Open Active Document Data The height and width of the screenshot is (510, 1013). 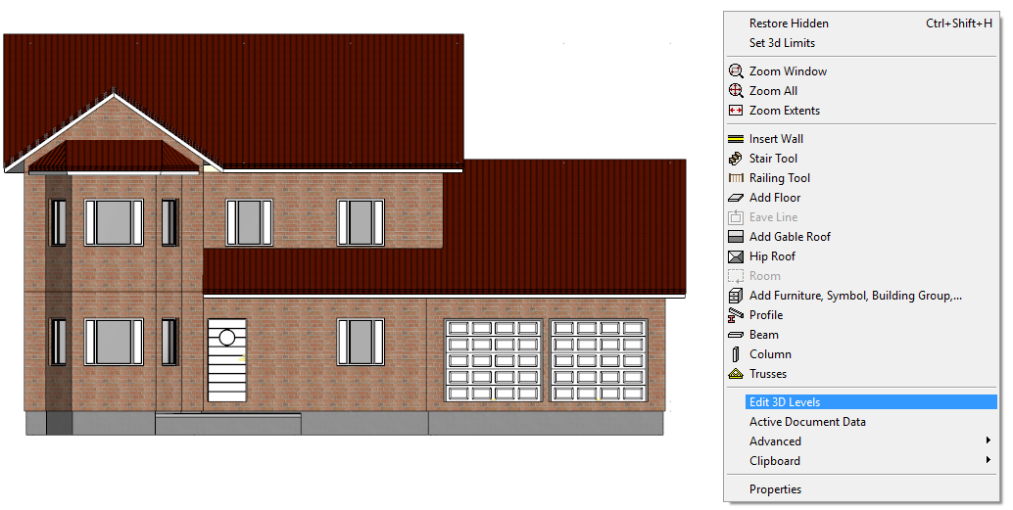click(807, 422)
